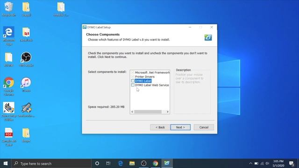Select the DYMO Label Web Service row

coord(152,85)
